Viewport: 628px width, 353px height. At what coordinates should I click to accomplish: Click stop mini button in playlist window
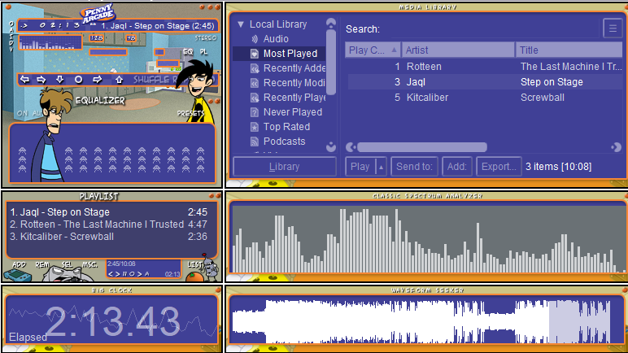[x=132, y=274]
